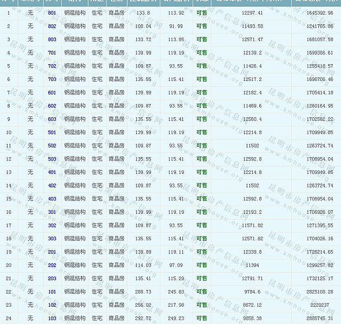Viewport: 341px width, 324px height.
Task: Click the room 803 link
Action: coord(52,39)
